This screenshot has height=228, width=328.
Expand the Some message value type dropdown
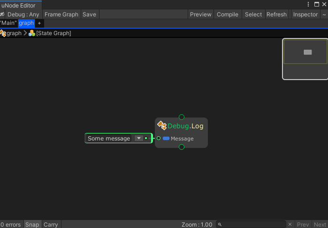[x=139, y=138]
